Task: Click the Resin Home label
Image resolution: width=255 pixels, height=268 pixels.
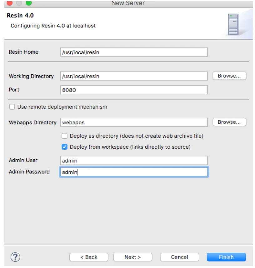Action: tap(24, 52)
